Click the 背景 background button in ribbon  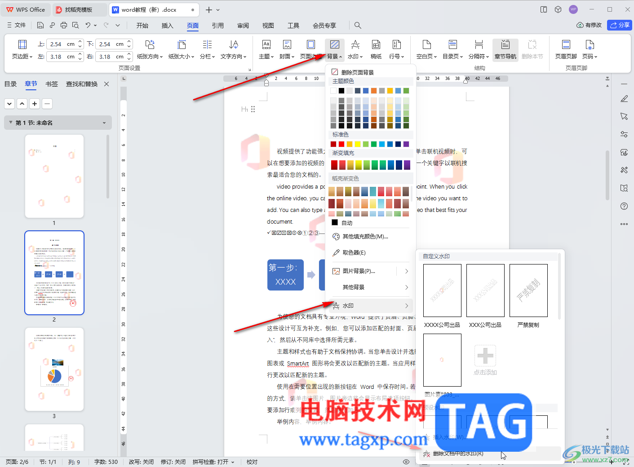pos(335,49)
